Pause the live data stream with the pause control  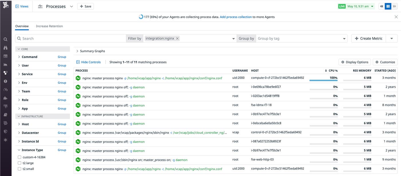388,6
